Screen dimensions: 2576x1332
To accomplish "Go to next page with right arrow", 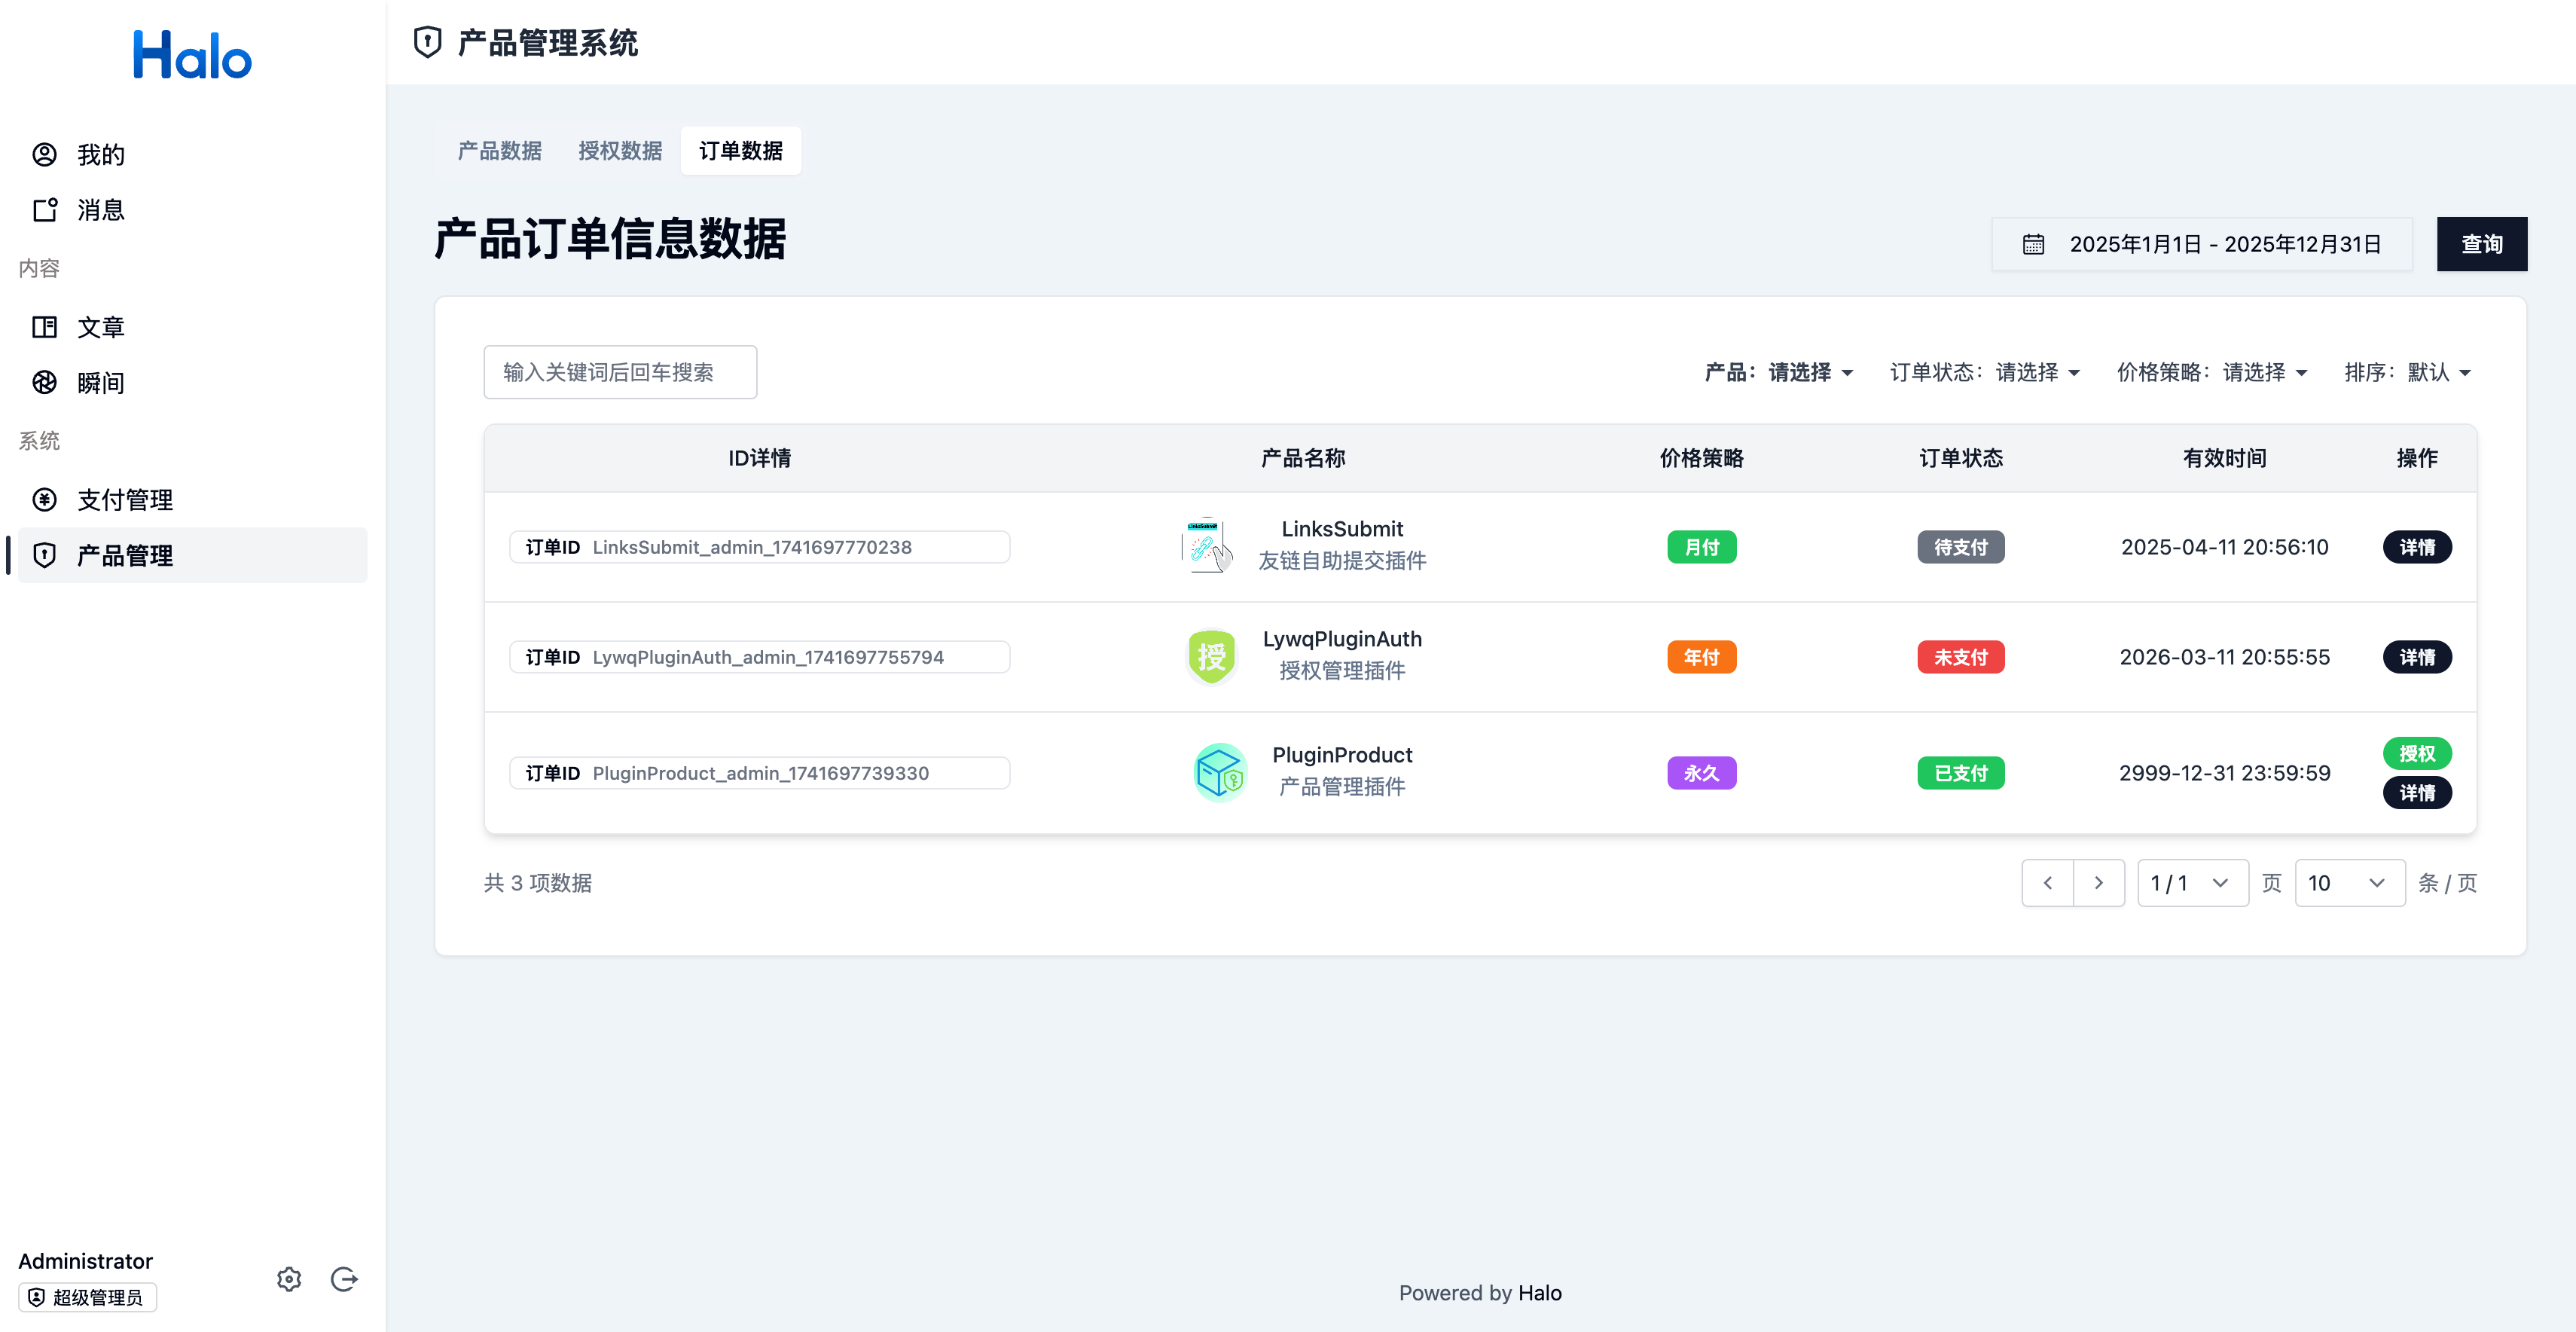I will [2098, 883].
